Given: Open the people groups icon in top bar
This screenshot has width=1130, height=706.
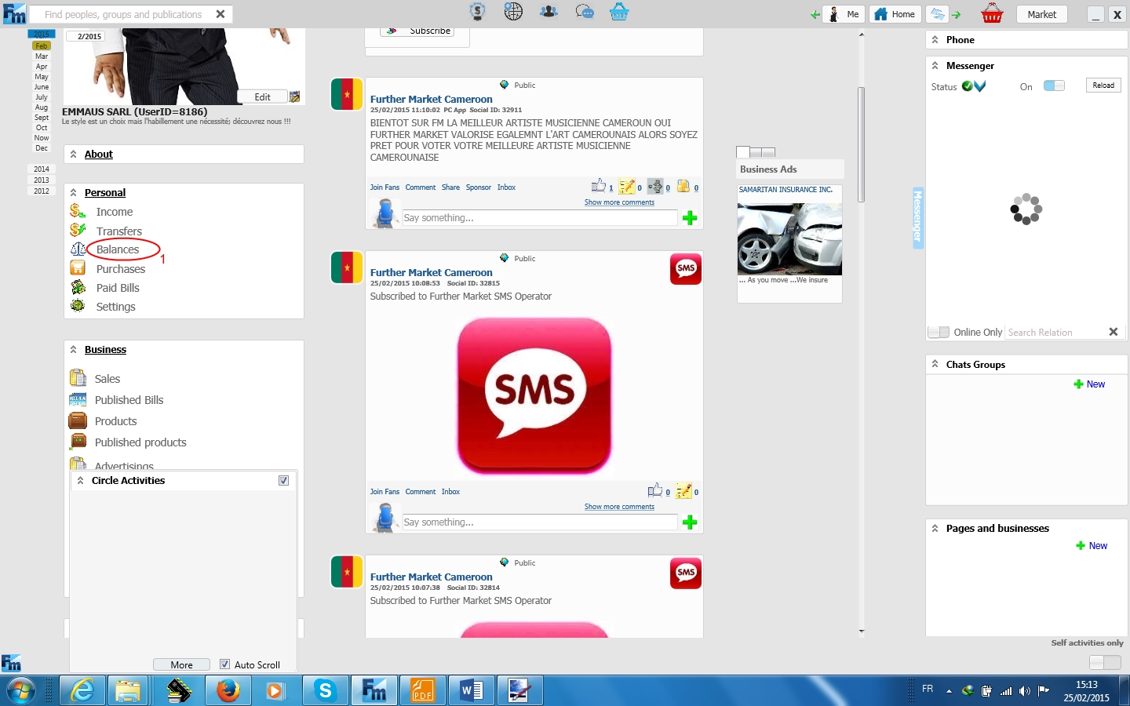Looking at the screenshot, I should [x=549, y=12].
